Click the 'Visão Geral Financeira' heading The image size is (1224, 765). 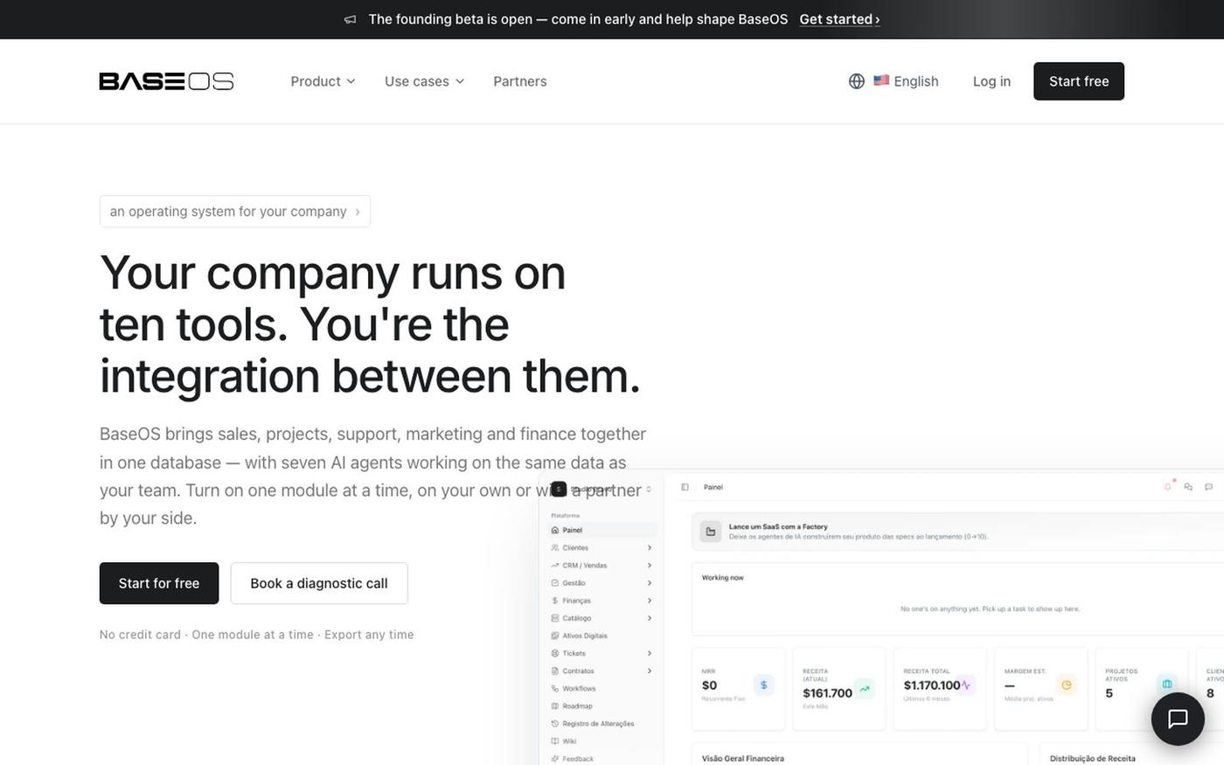point(742,758)
